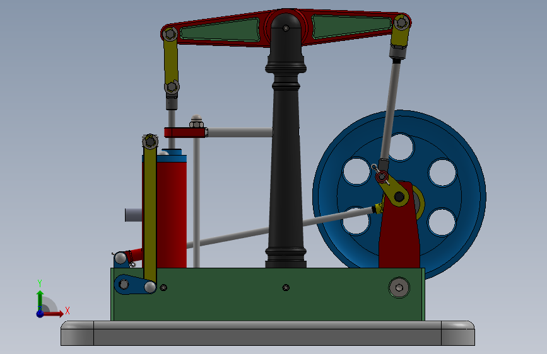Pick lower hex bolt of short yellow hanging link
Screen dimensions: 547x354
[x=172, y=87]
